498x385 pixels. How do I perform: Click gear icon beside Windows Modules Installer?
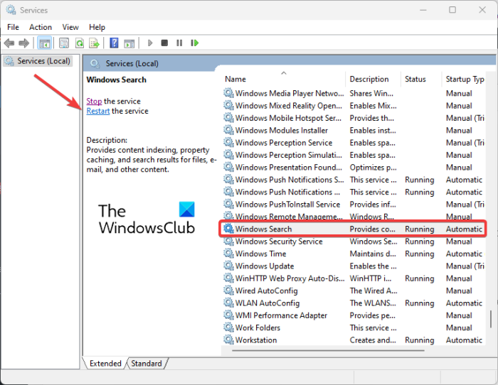coord(228,130)
